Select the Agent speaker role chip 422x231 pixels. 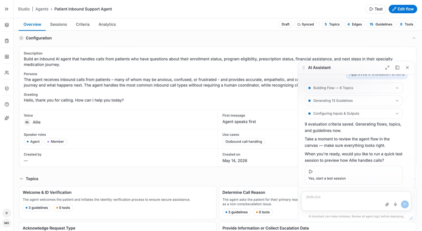point(33,142)
